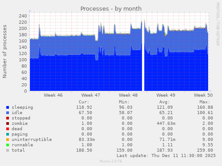Select the 'dead' legend label
Screen dimensions: 222x166
click(17, 129)
